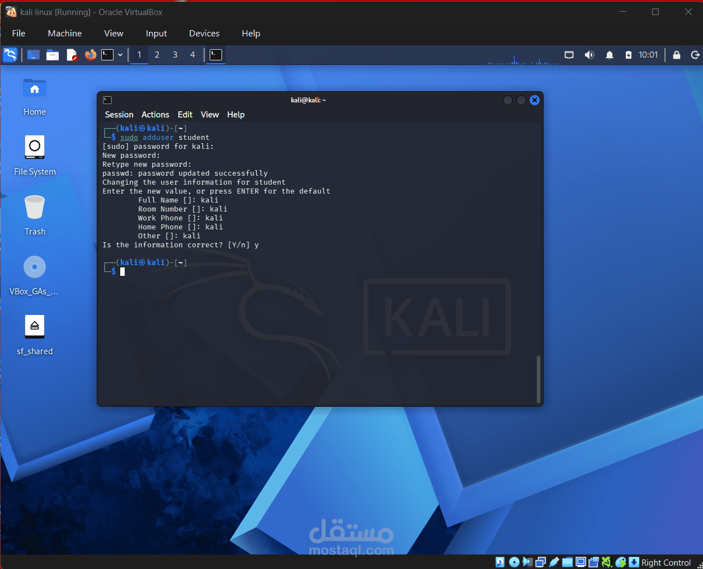Open the VirtualBox File menu
703x569 pixels.
point(18,34)
